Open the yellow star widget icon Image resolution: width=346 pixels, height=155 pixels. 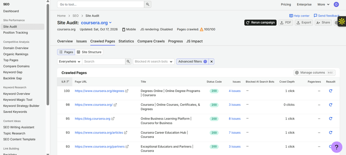(342, 21)
